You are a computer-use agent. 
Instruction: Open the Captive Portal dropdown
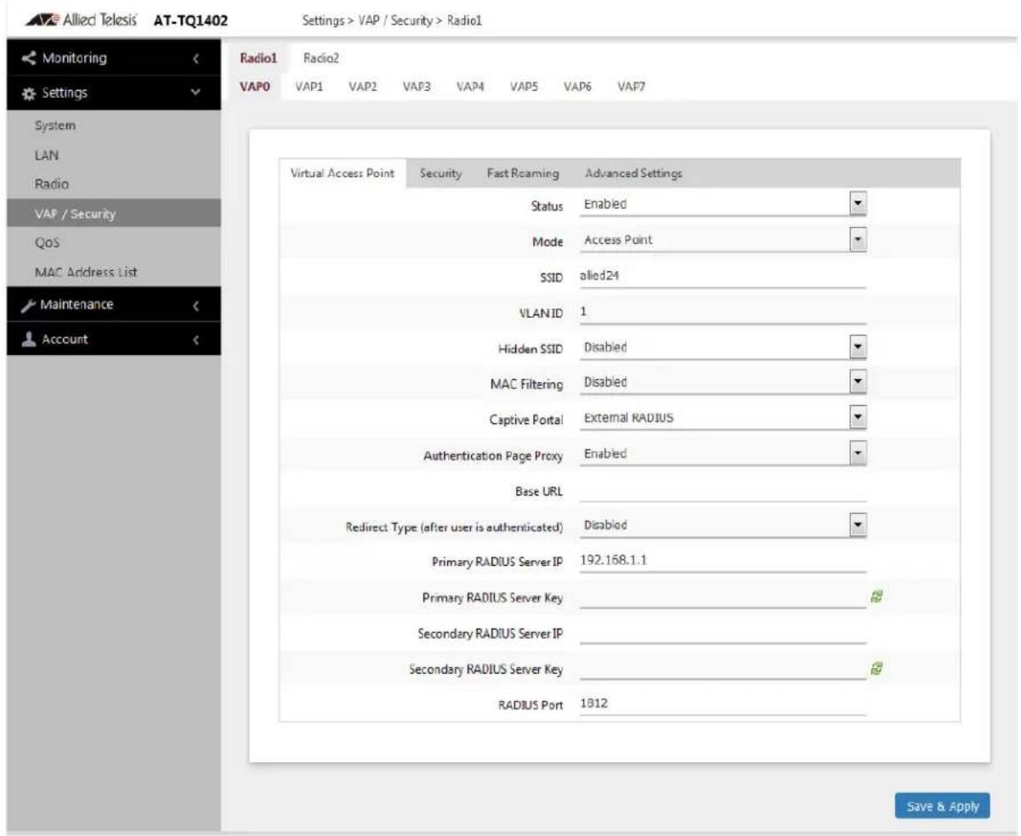coord(722,419)
